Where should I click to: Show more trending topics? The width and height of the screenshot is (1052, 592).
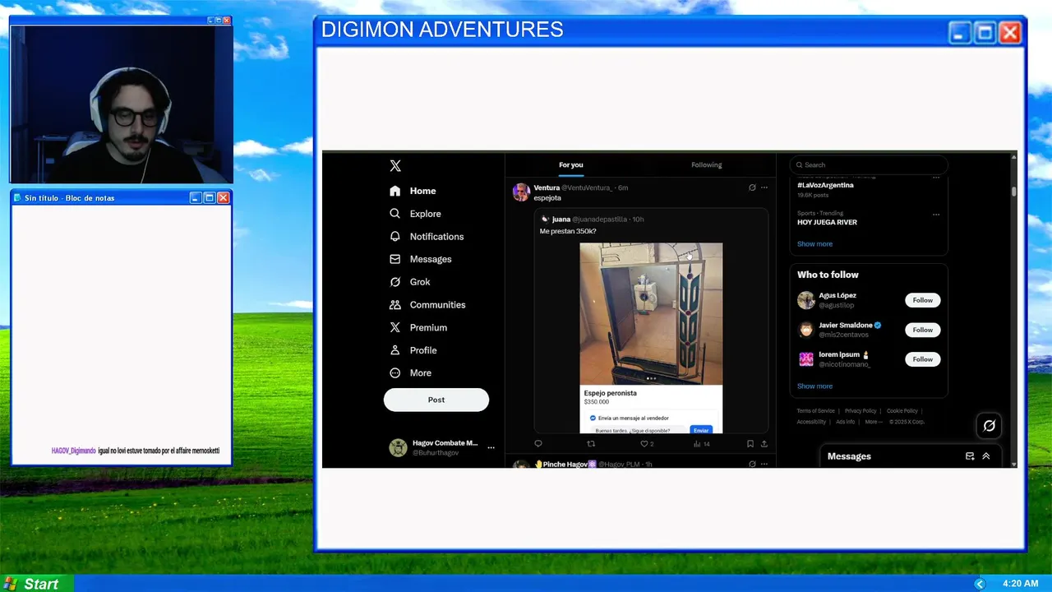coord(814,243)
